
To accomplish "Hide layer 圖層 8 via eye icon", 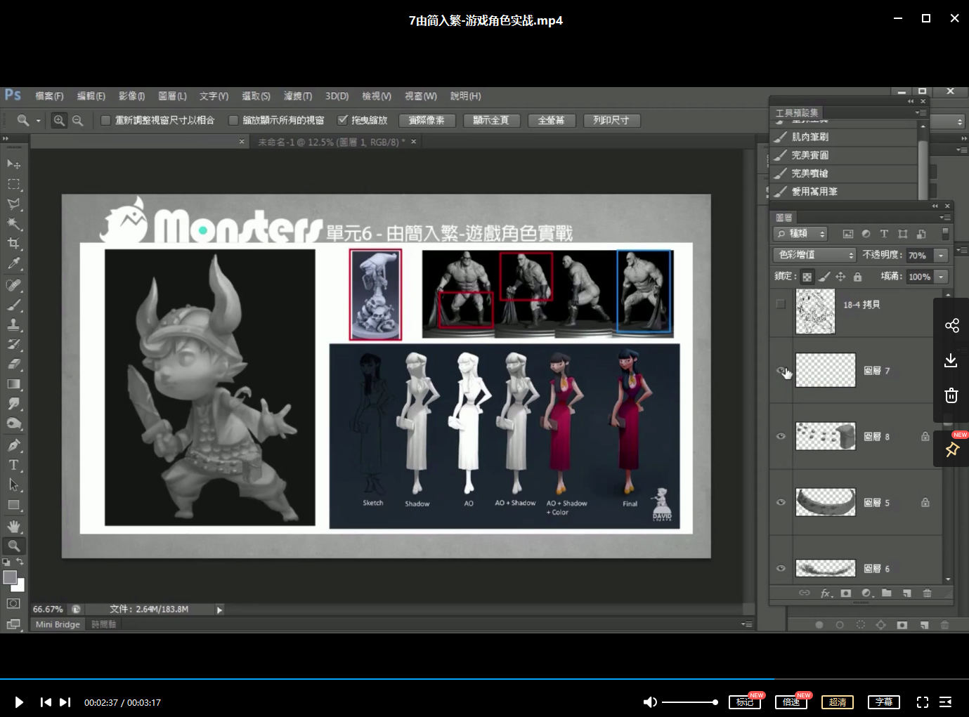I will point(781,436).
